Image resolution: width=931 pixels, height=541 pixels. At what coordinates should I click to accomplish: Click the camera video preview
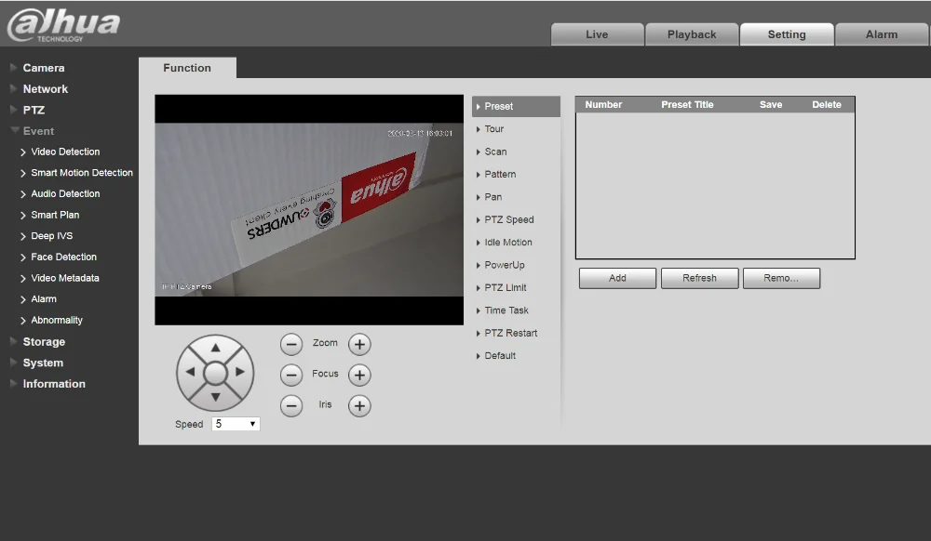point(309,210)
